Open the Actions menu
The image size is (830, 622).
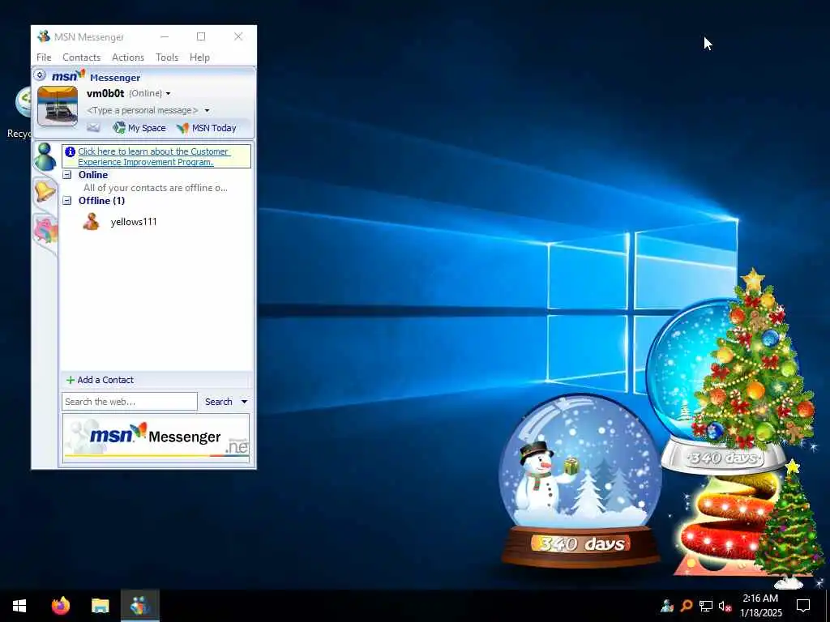click(x=127, y=58)
